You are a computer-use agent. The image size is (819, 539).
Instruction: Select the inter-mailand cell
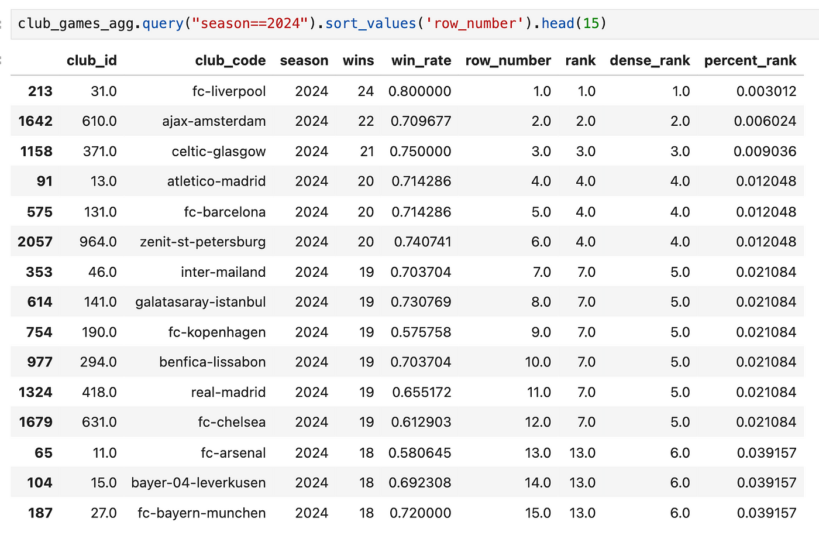[x=223, y=272]
